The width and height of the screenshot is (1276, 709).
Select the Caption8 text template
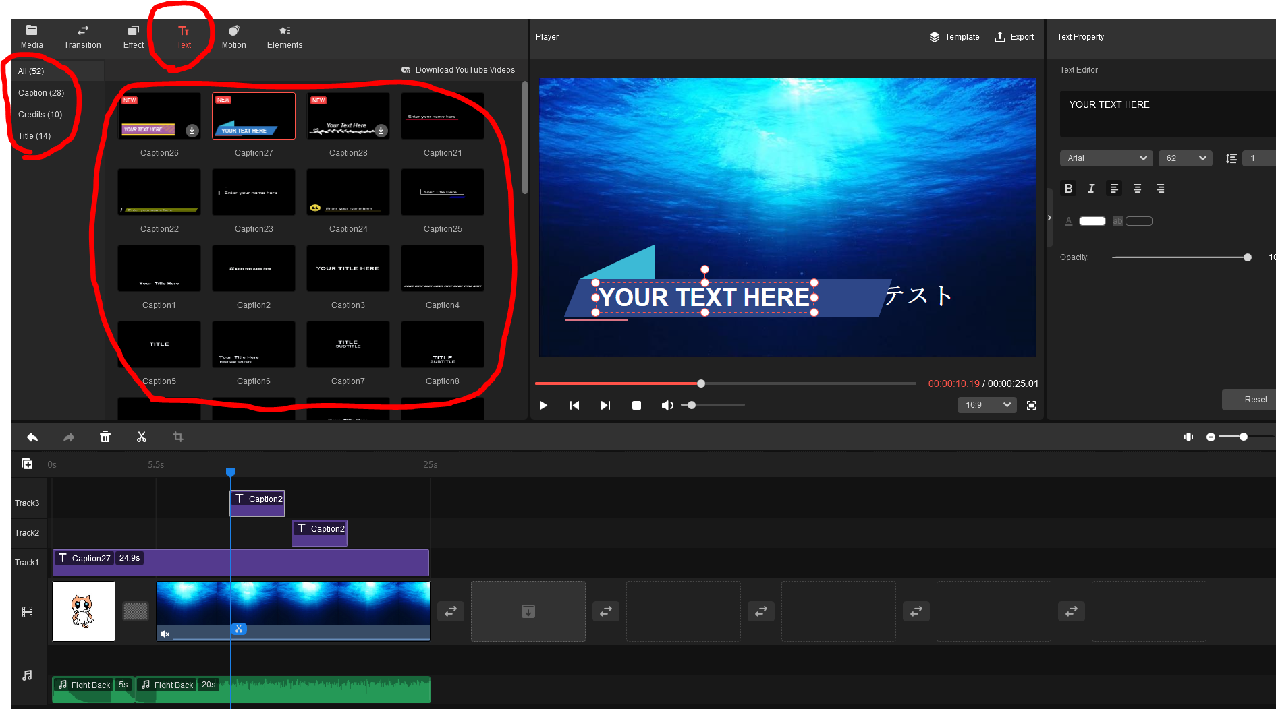click(443, 344)
